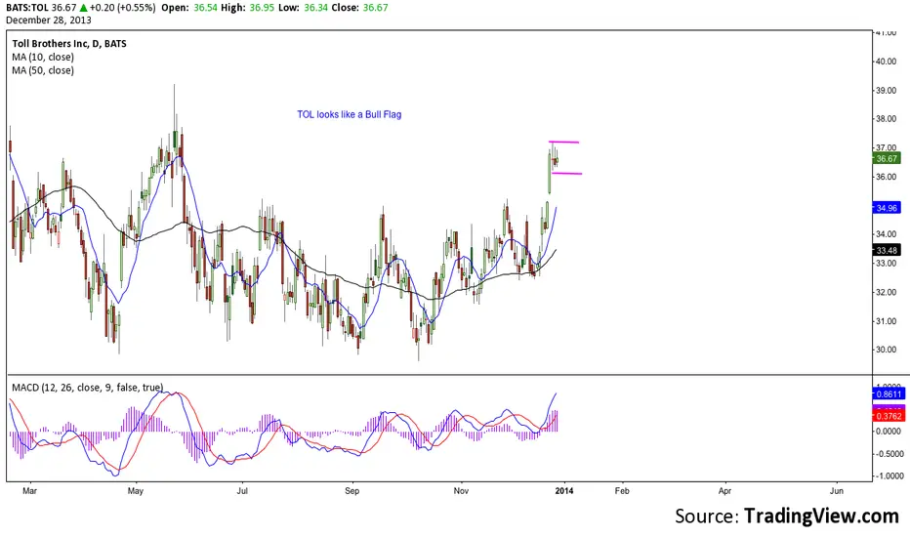Image resolution: width=910 pixels, height=537 pixels.
Task: Click the red 0.3762 signal value tag
Action: pos(889,416)
